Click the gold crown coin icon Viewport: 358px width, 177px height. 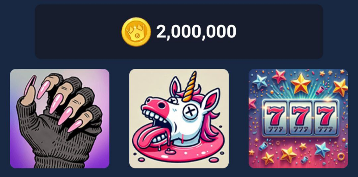136,32
